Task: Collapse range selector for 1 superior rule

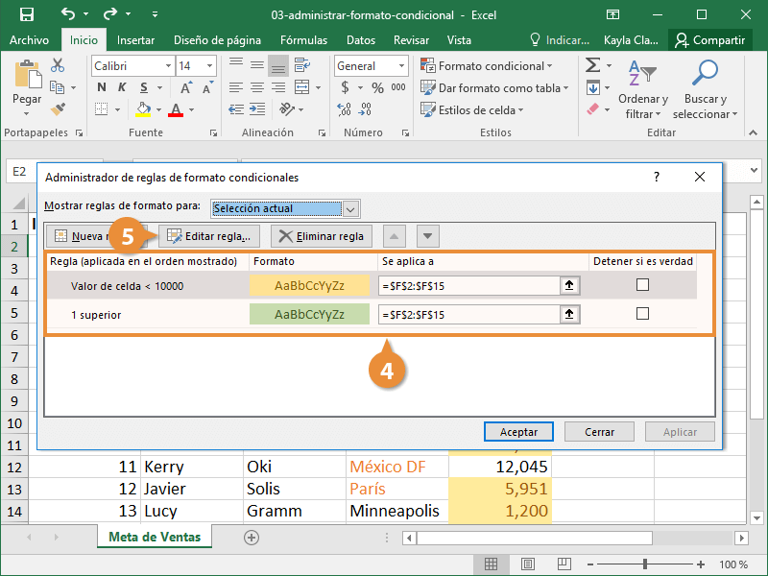Action: coord(569,314)
